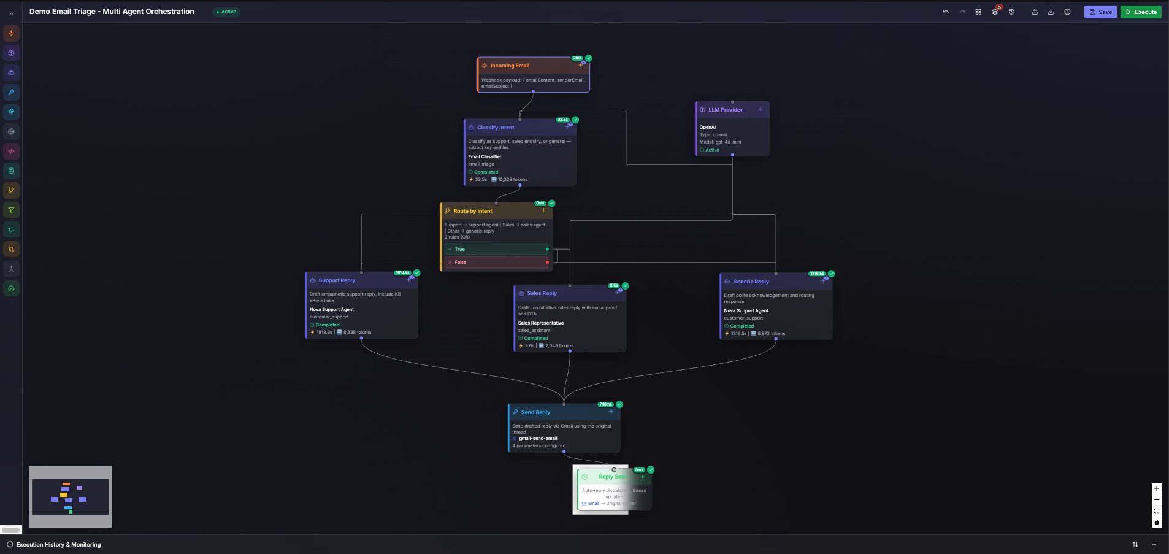The image size is (1169, 554).
Task: Open Execution History & Monitoring label
Action: coord(58,545)
